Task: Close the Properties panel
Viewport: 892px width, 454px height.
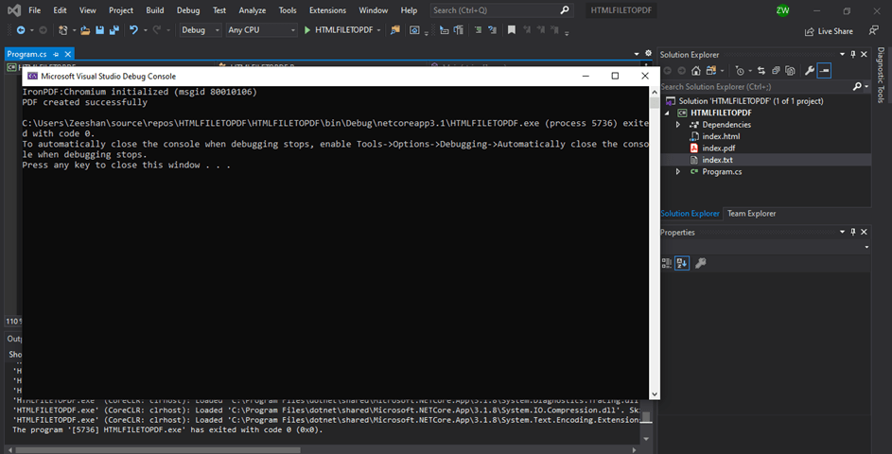Action: coord(864,232)
